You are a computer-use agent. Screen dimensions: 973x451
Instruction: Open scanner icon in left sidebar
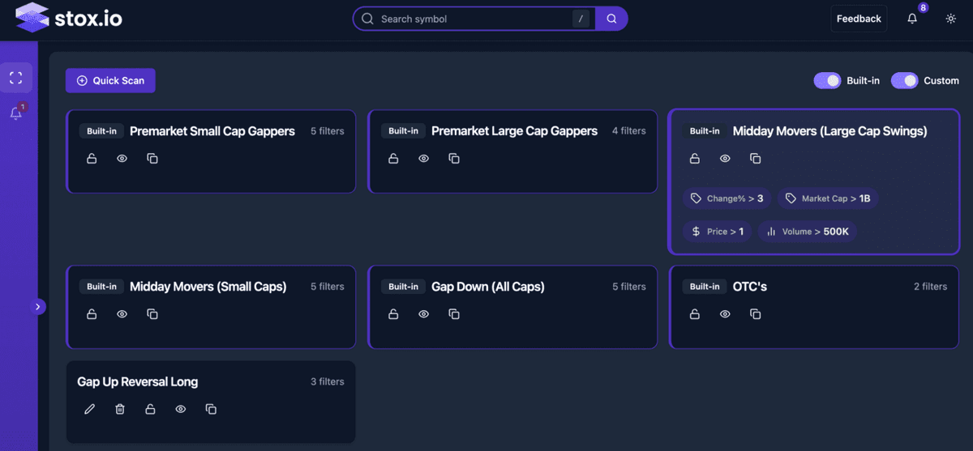[15, 78]
